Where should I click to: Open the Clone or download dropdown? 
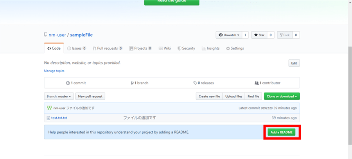point(282,96)
